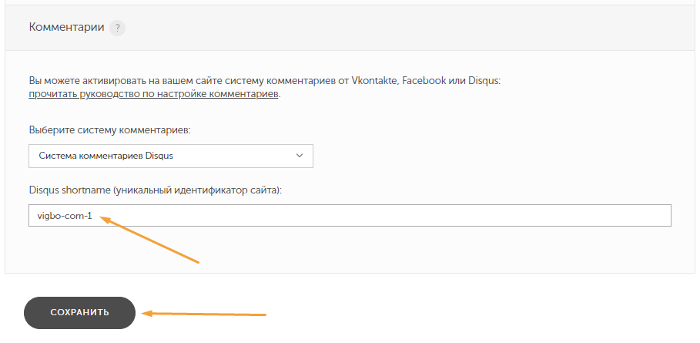Click the word Disqus ending the description sentence
700x343 pixels.
pyautogui.click(x=484, y=81)
